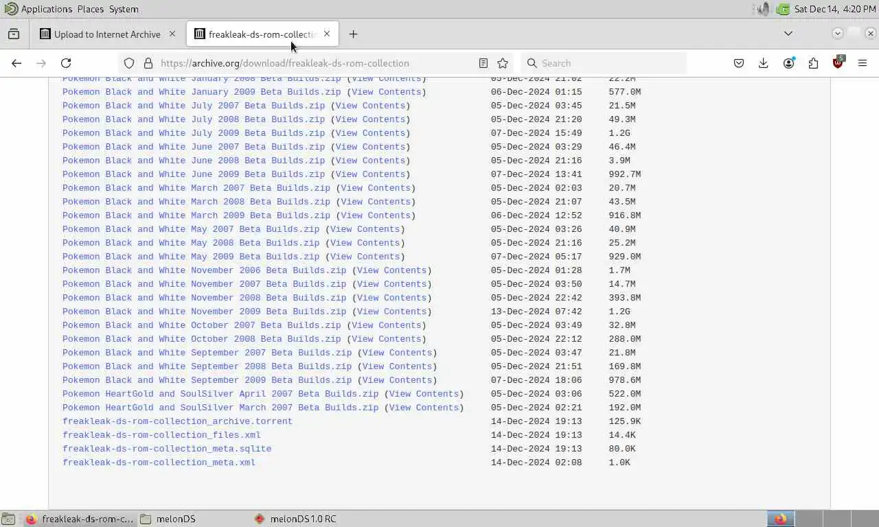View Contents of November 2009 Beta Builds
The height and width of the screenshot is (527, 879).
[391, 312]
